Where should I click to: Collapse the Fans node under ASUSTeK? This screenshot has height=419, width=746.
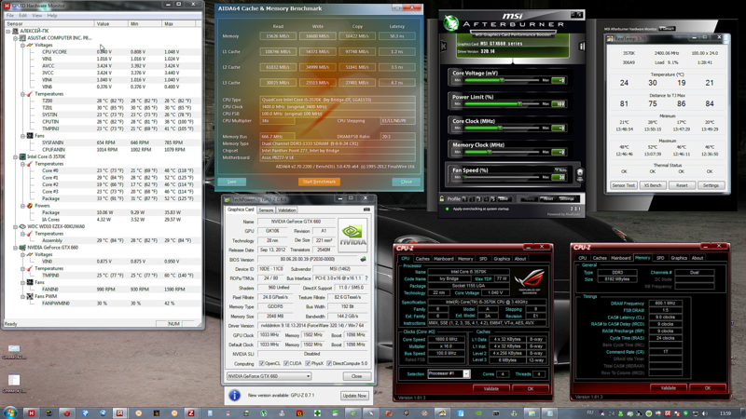(22, 135)
